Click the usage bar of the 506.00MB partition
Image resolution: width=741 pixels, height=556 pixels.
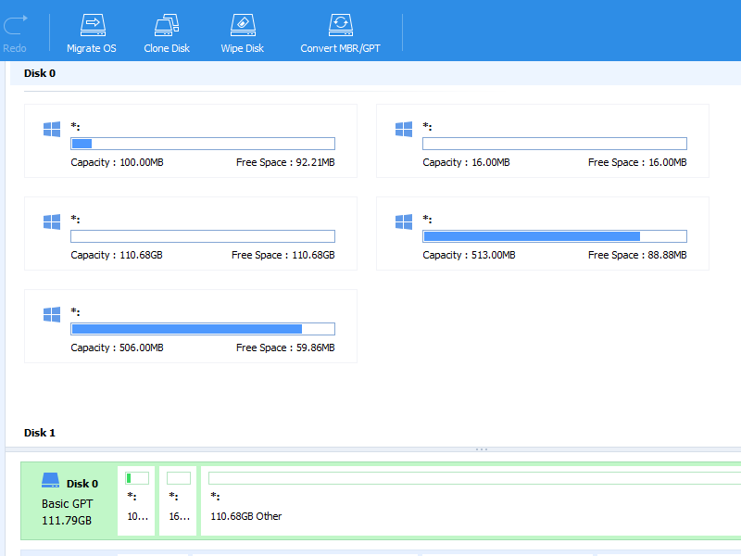[202, 329]
